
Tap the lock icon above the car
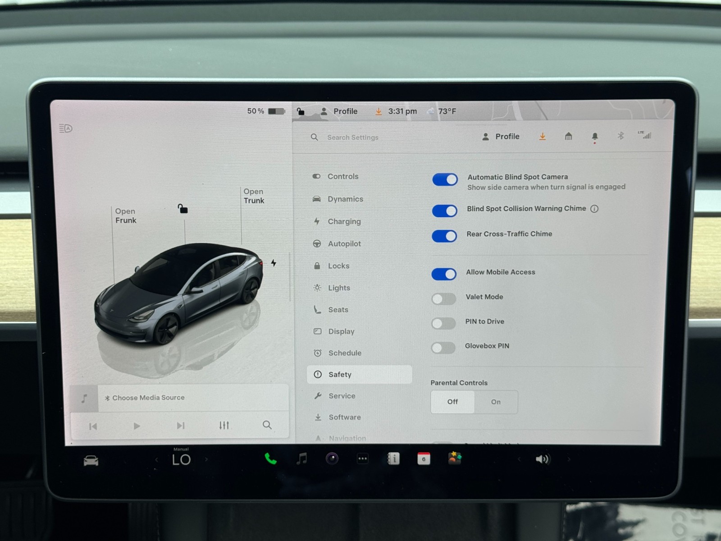coord(183,209)
